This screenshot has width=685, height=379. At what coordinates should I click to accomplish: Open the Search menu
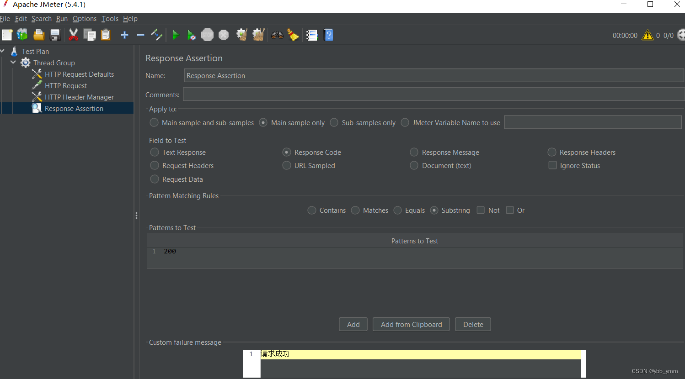coord(42,19)
